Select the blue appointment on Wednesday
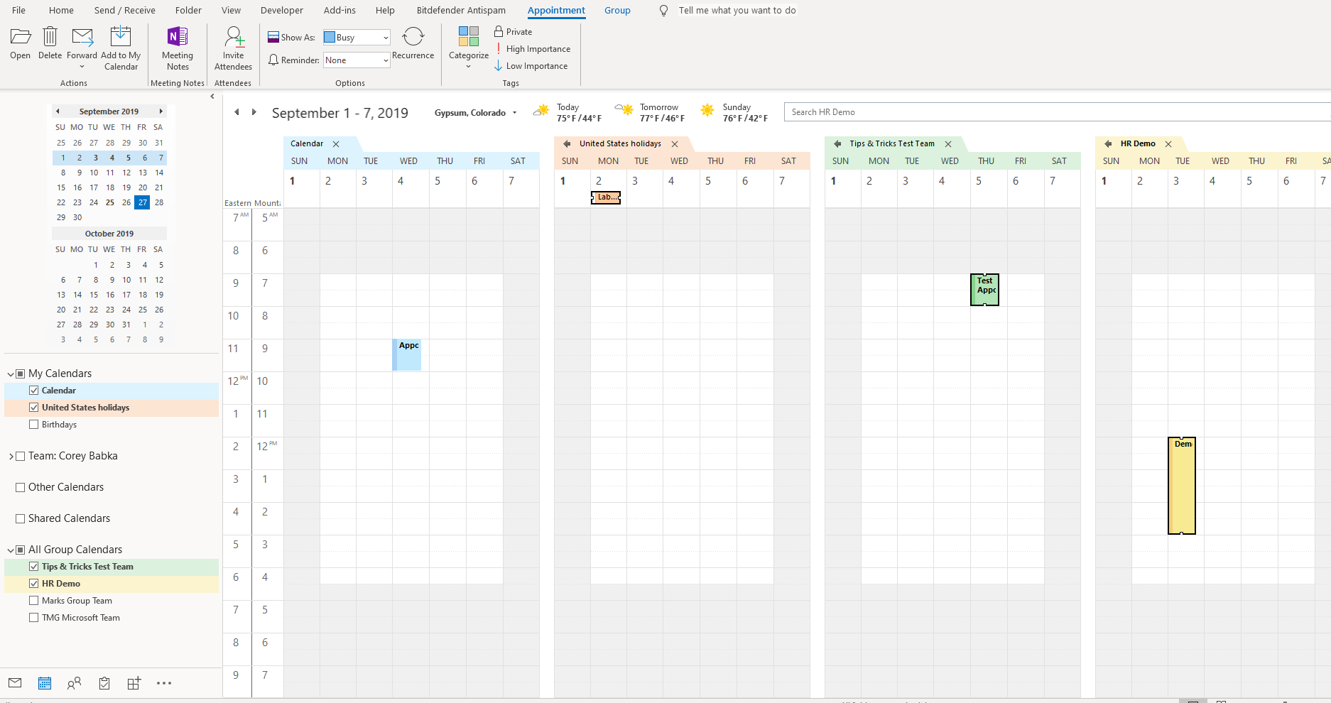 click(x=407, y=355)
